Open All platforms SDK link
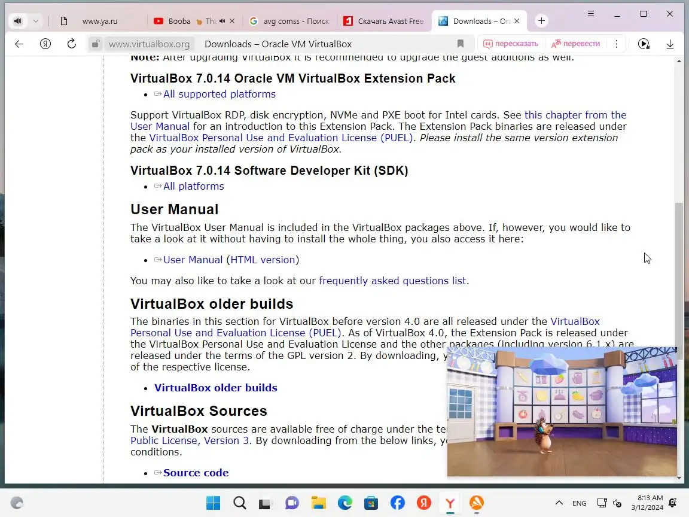 [x=193, y=187]
